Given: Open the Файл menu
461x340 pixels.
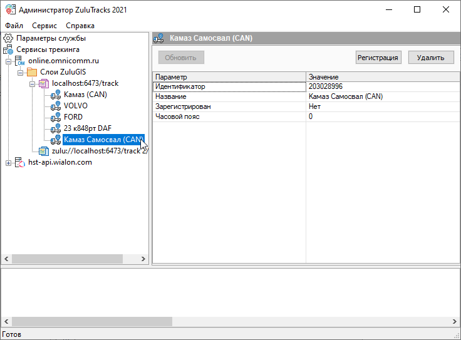Looking at the screenshot, I should pos(14,26).
